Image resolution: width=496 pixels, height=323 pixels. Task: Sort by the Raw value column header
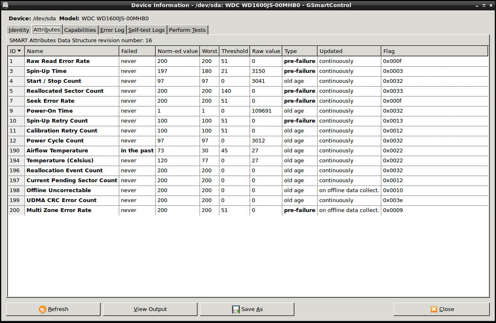[x=266, y=51]
